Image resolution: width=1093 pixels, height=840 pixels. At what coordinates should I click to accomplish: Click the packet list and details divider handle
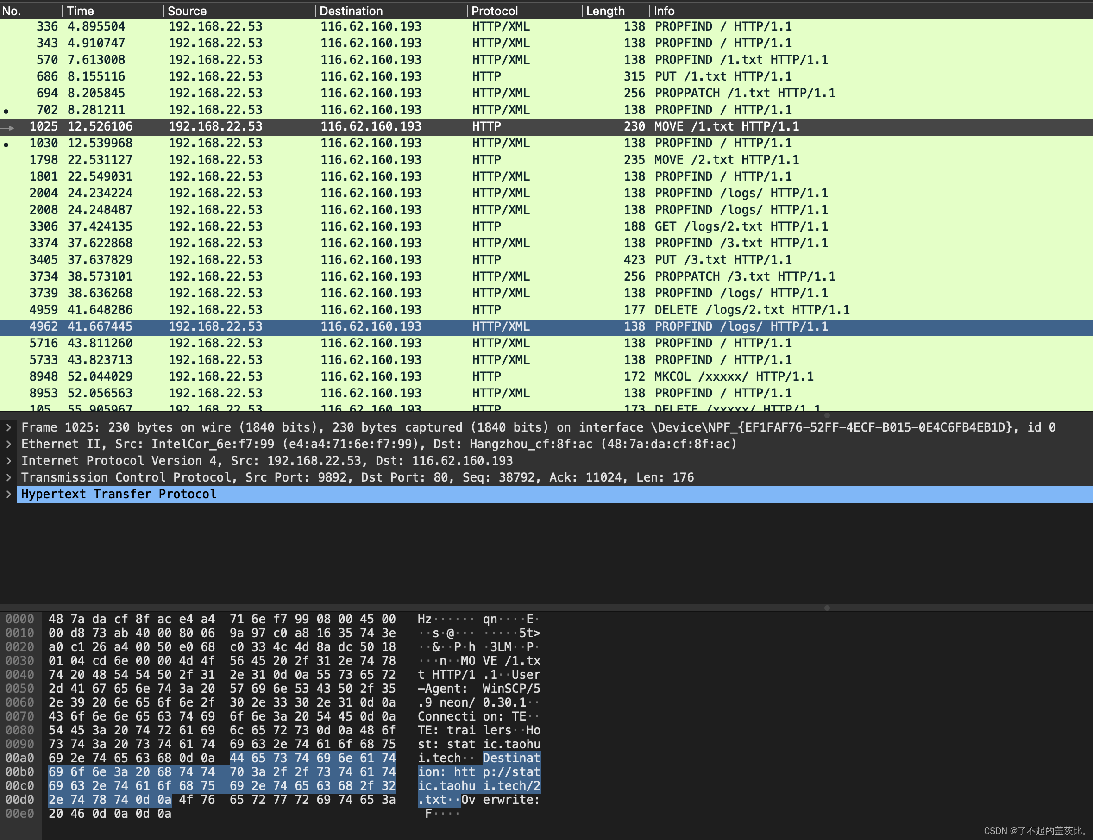[x=827, y=415]
